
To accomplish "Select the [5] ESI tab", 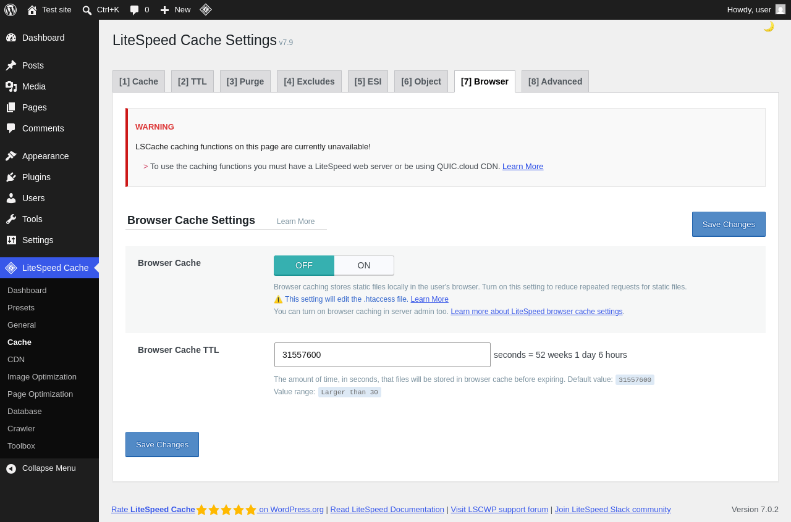I will click(368, 81).
